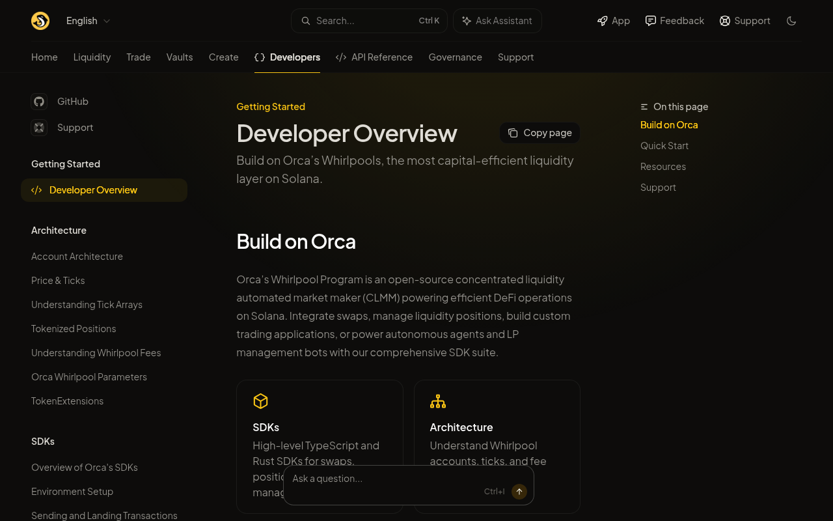Open the Governance tab
Viewport: 833px width, 521px height.
pos(456,57)
